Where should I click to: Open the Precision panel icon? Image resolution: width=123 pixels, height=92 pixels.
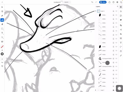point(121,16)
